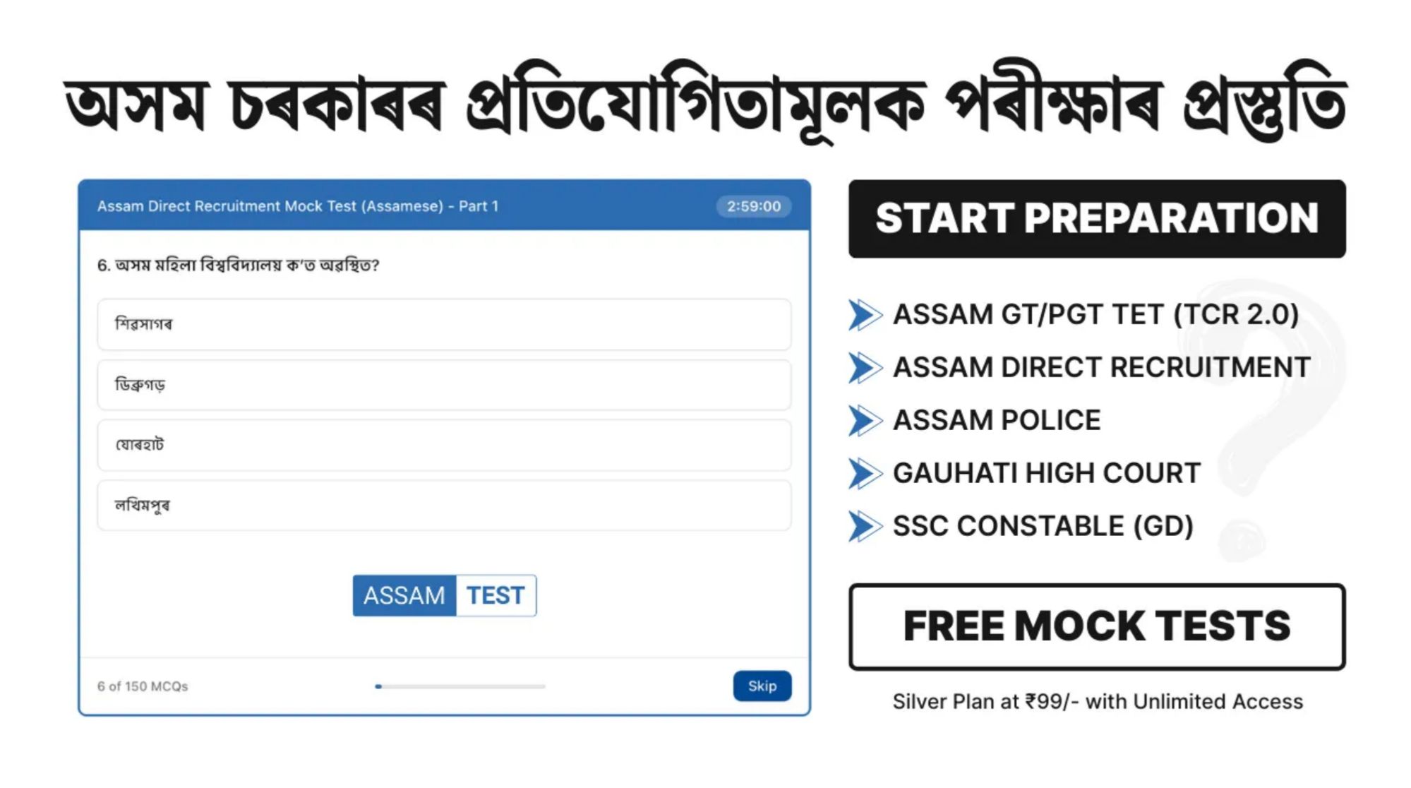Select answer option শিৱসাগৰ
1411x788 pixels.
click(444, 324)
